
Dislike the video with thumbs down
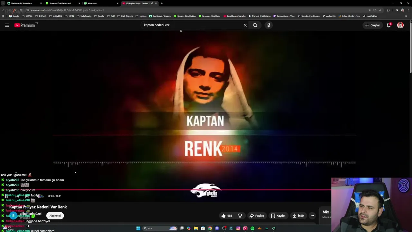pyautogui.click(x=240, y=216)
